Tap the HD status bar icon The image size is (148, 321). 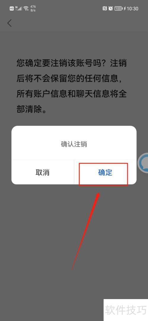tap(12, 9)
